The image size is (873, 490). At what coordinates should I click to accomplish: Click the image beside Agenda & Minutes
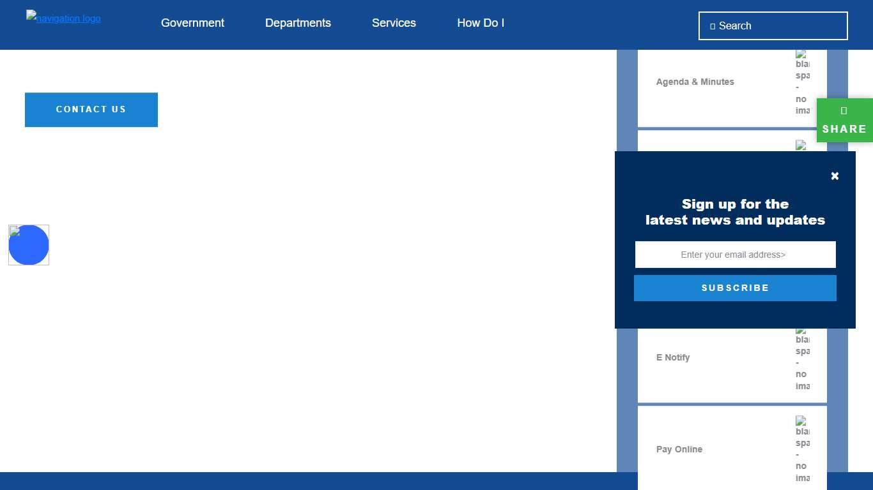803,82
